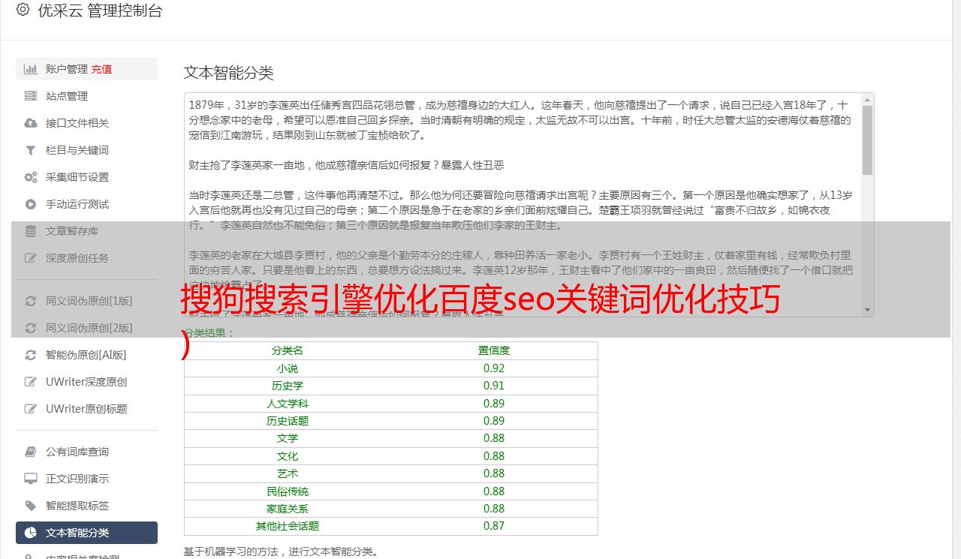Screen dimensions: 961x559
Task: Click the red 充值 recharge link
Action: point(101,69)
